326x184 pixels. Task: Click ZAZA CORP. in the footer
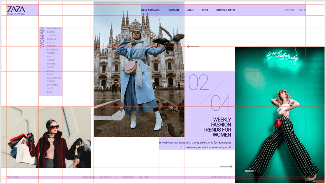coord(13,177)
